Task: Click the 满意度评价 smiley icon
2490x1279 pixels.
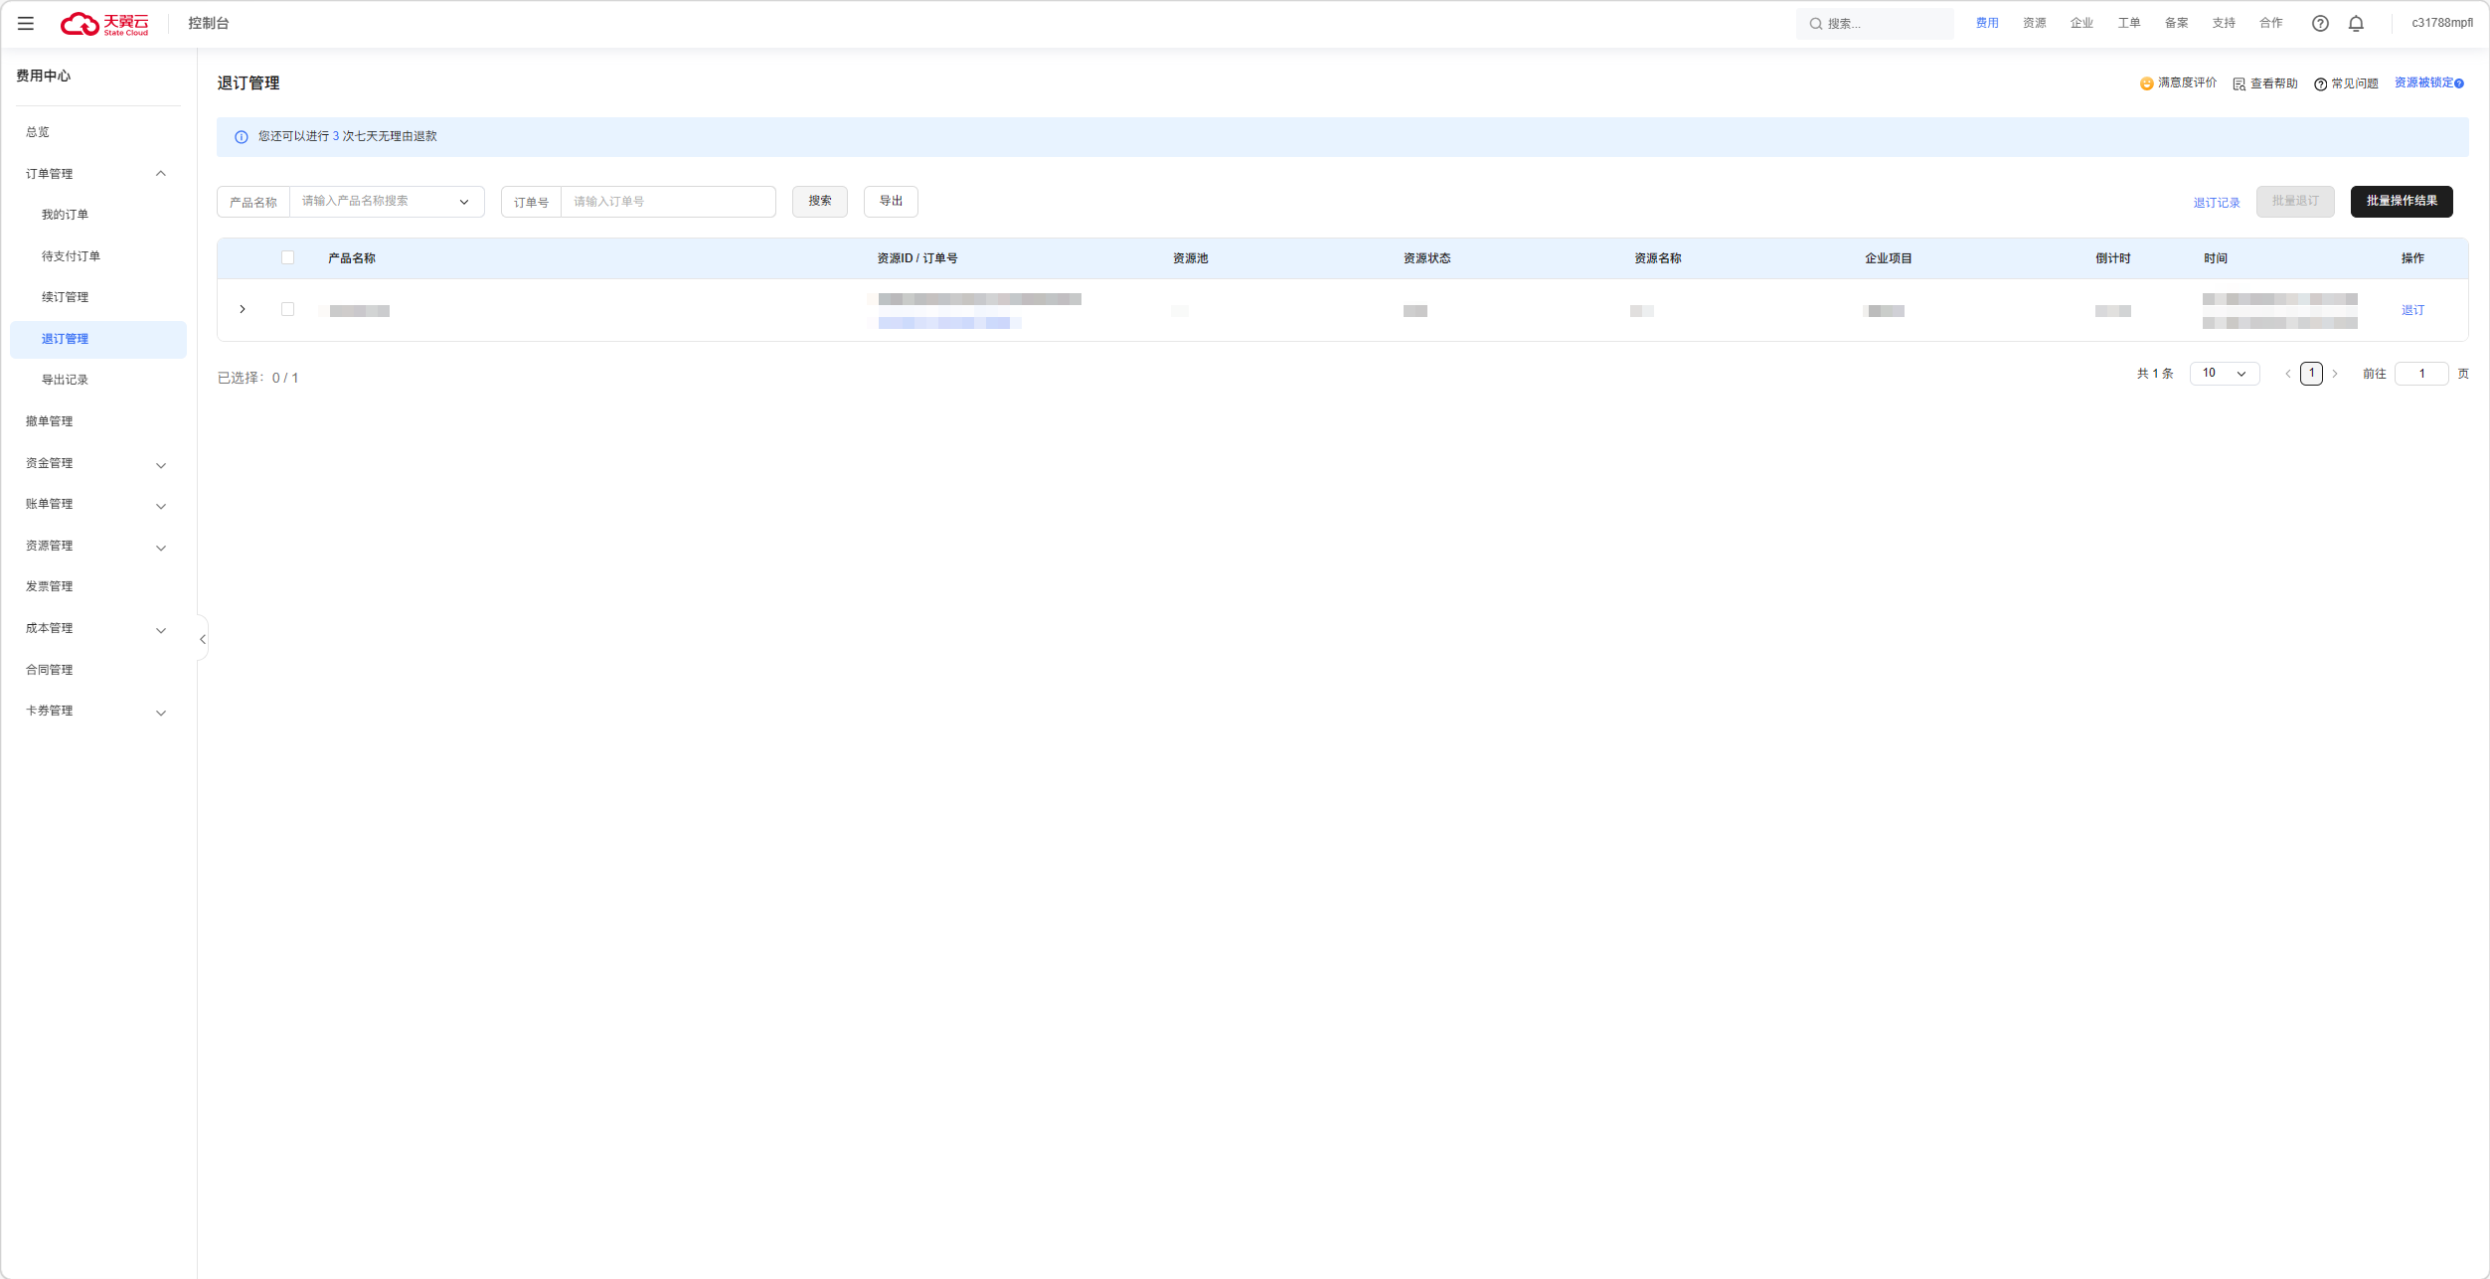Action: click(x=2146, y=83)
